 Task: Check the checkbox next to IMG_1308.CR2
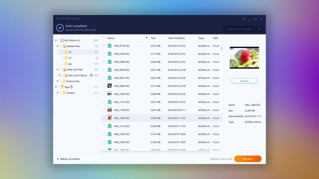tap(104, 118)
